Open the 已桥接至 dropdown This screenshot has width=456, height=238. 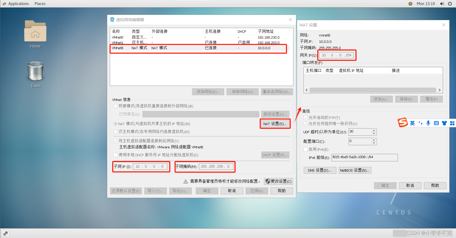click(201, 114)
